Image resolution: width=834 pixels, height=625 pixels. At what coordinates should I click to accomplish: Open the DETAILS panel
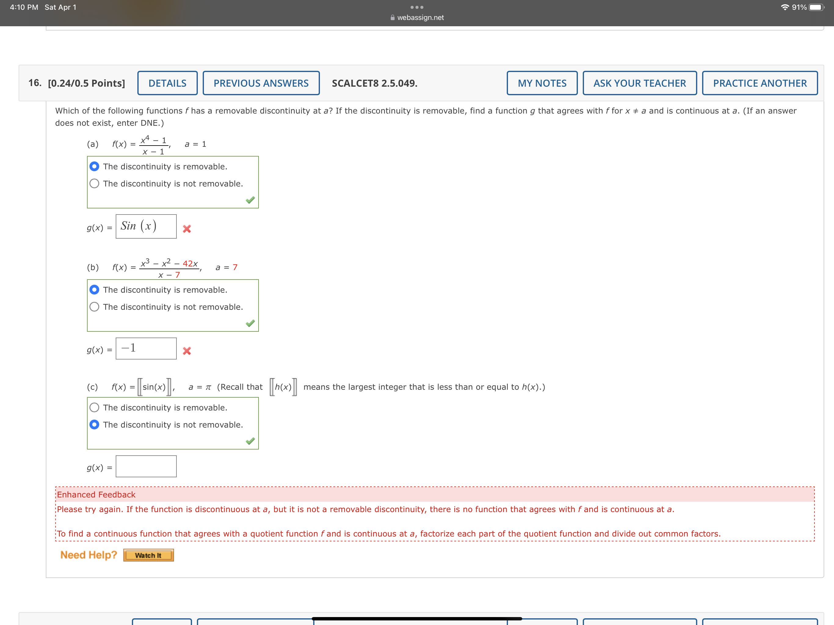(x=167, y=83)
